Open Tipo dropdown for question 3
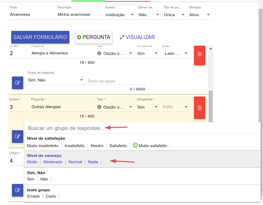The height and width of the screenshot is (205, 263). (x=116, y=107)
